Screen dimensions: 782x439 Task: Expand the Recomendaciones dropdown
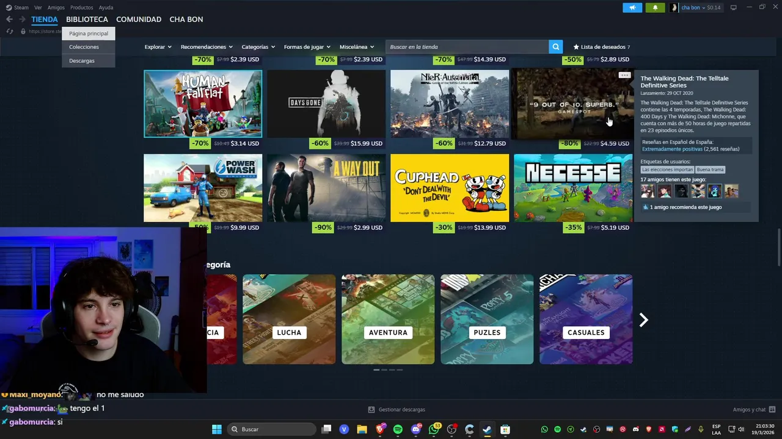206,47
